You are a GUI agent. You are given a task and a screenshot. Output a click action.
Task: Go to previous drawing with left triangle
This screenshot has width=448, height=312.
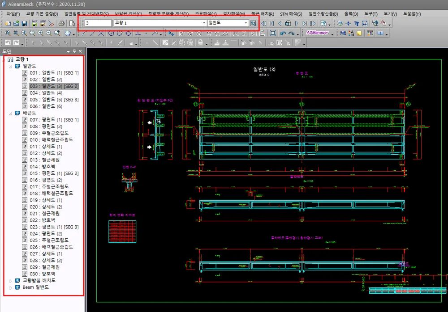(280, 23)
